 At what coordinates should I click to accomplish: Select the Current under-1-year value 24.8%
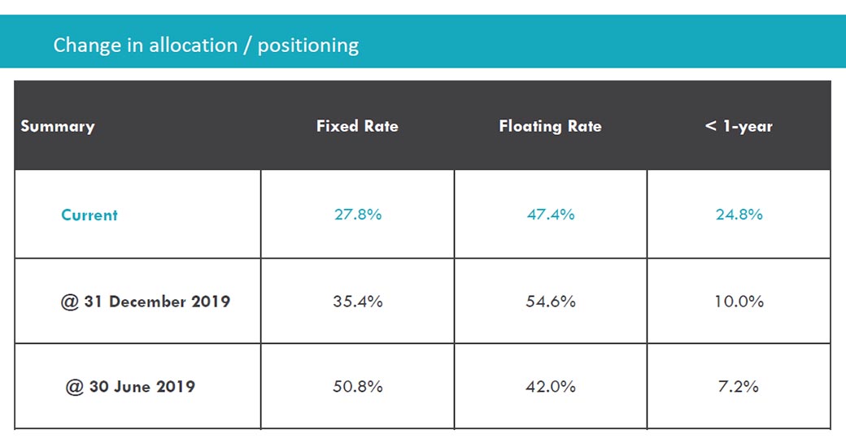[739, 215]
